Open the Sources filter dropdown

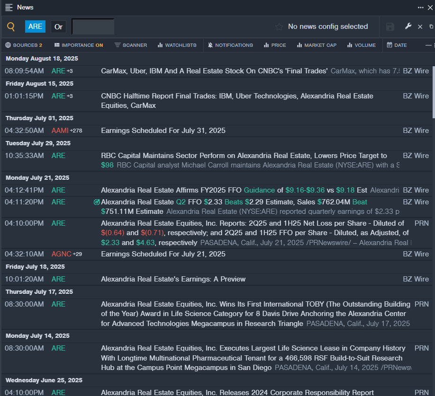click(24, 45)
